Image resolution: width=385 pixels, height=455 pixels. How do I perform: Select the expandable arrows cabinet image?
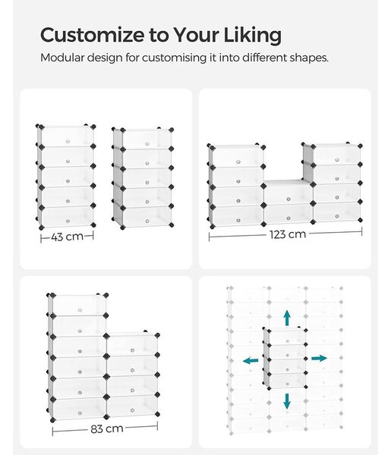click(285, 362)
